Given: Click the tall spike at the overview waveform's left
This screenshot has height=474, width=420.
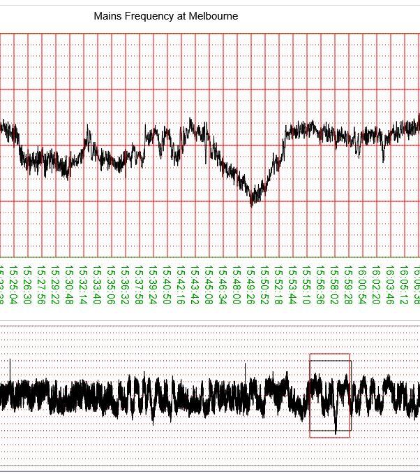Looking at the screenshot, I should (x=10, y=364).
